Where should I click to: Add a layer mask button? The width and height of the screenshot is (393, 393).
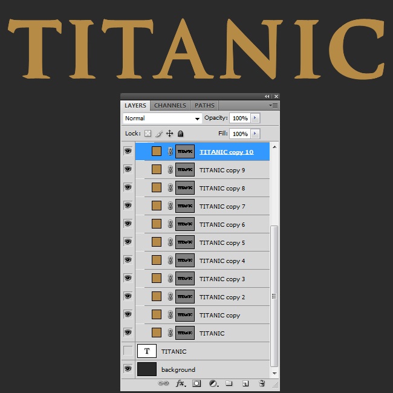[197, 383]
